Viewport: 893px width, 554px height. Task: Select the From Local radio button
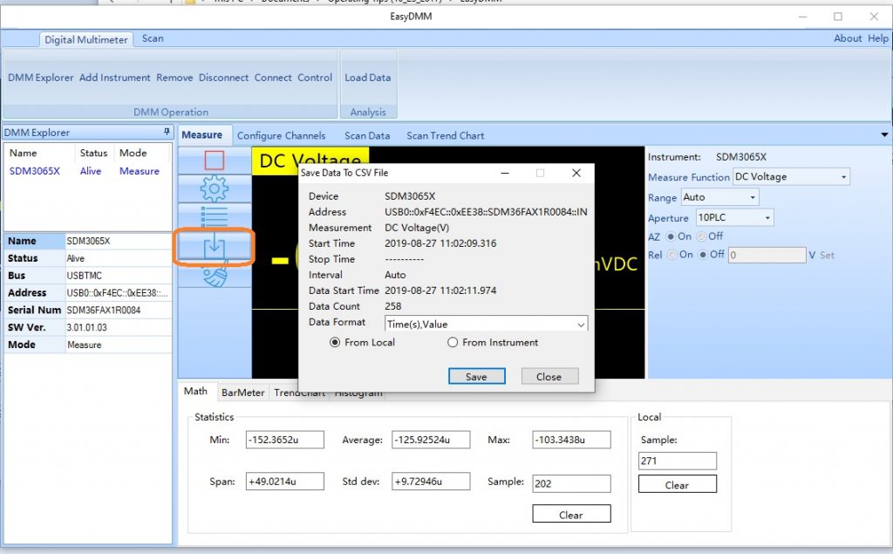tap(335, 343)
